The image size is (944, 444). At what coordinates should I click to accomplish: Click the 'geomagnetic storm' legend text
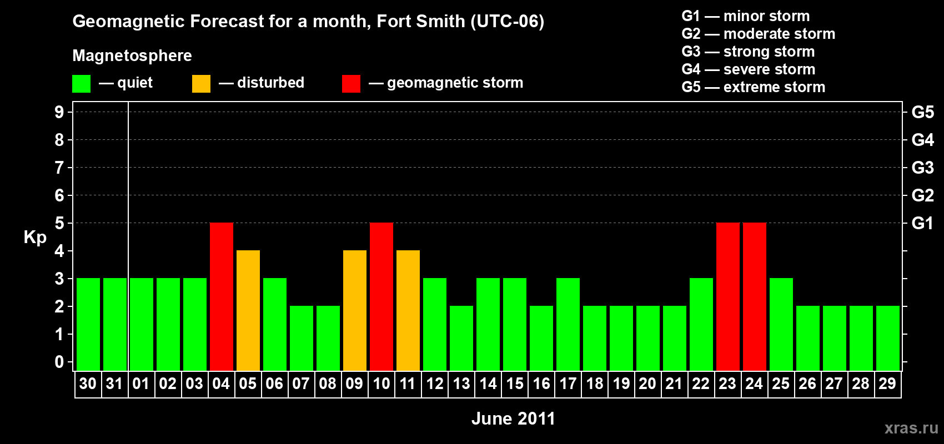click(455, 83)
